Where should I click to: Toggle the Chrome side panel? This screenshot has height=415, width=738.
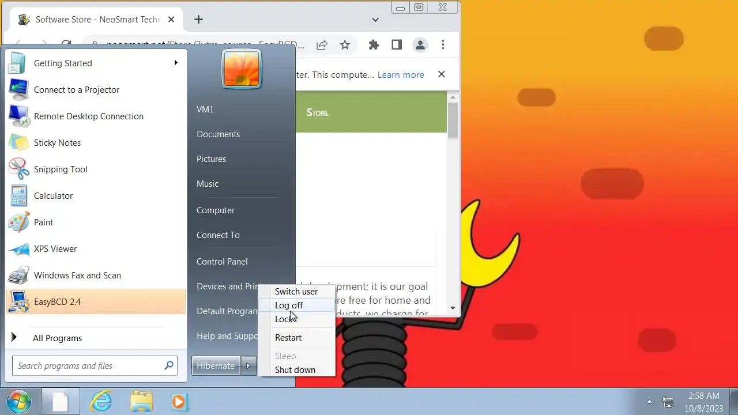point(397,44)
